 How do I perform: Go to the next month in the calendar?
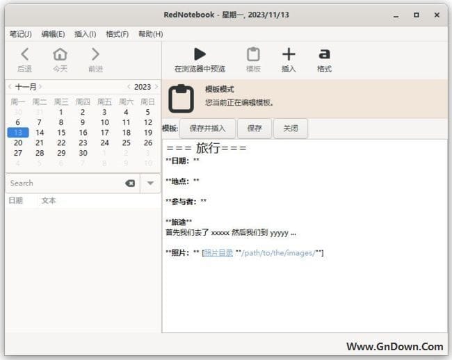[x=40, y=86]
